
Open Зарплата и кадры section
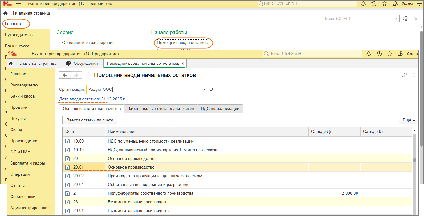pos(28,163)
